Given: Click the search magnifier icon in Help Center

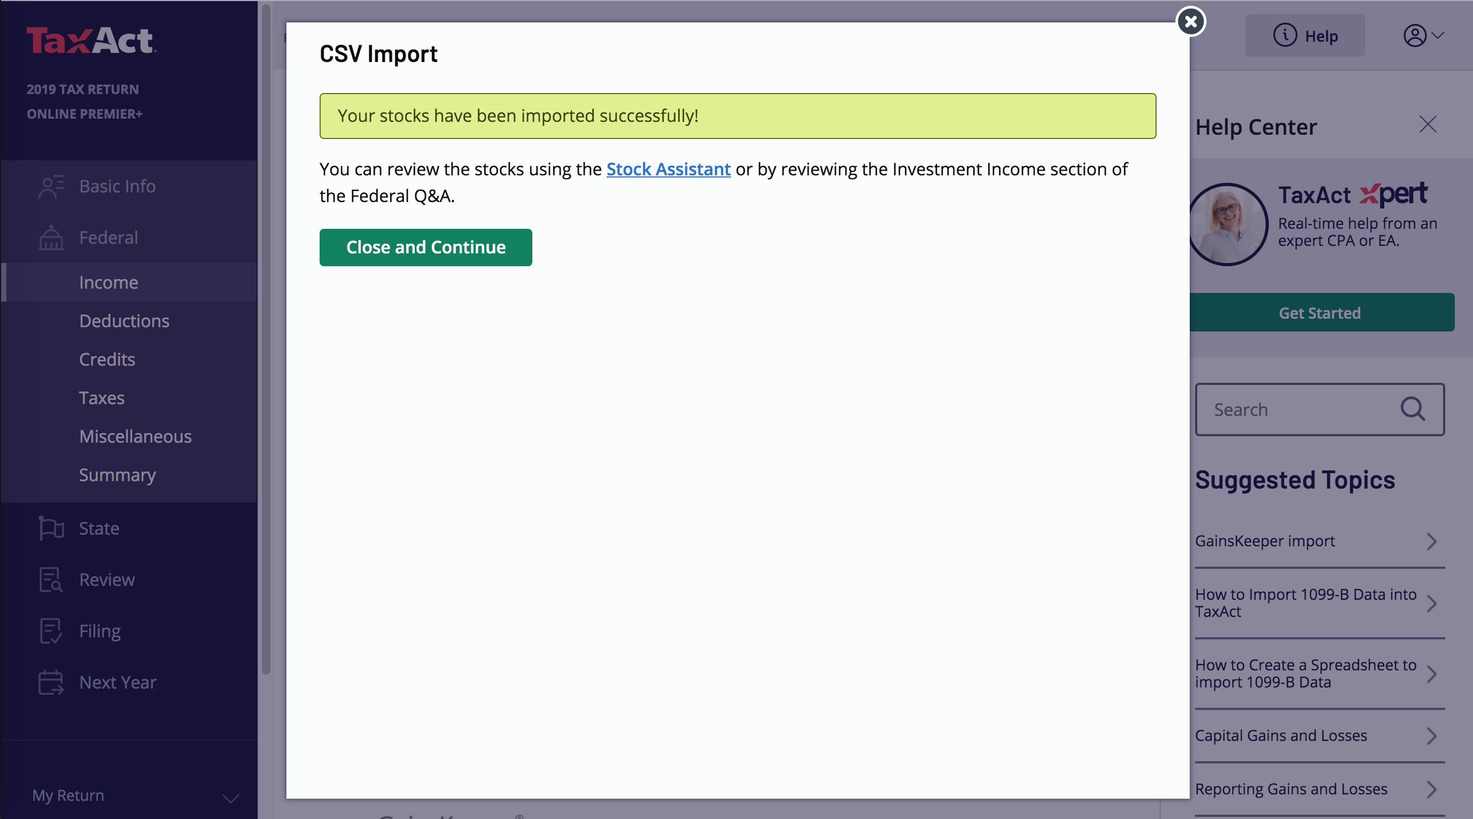Looking at the screenshot, I should [x=1413, y=409].
